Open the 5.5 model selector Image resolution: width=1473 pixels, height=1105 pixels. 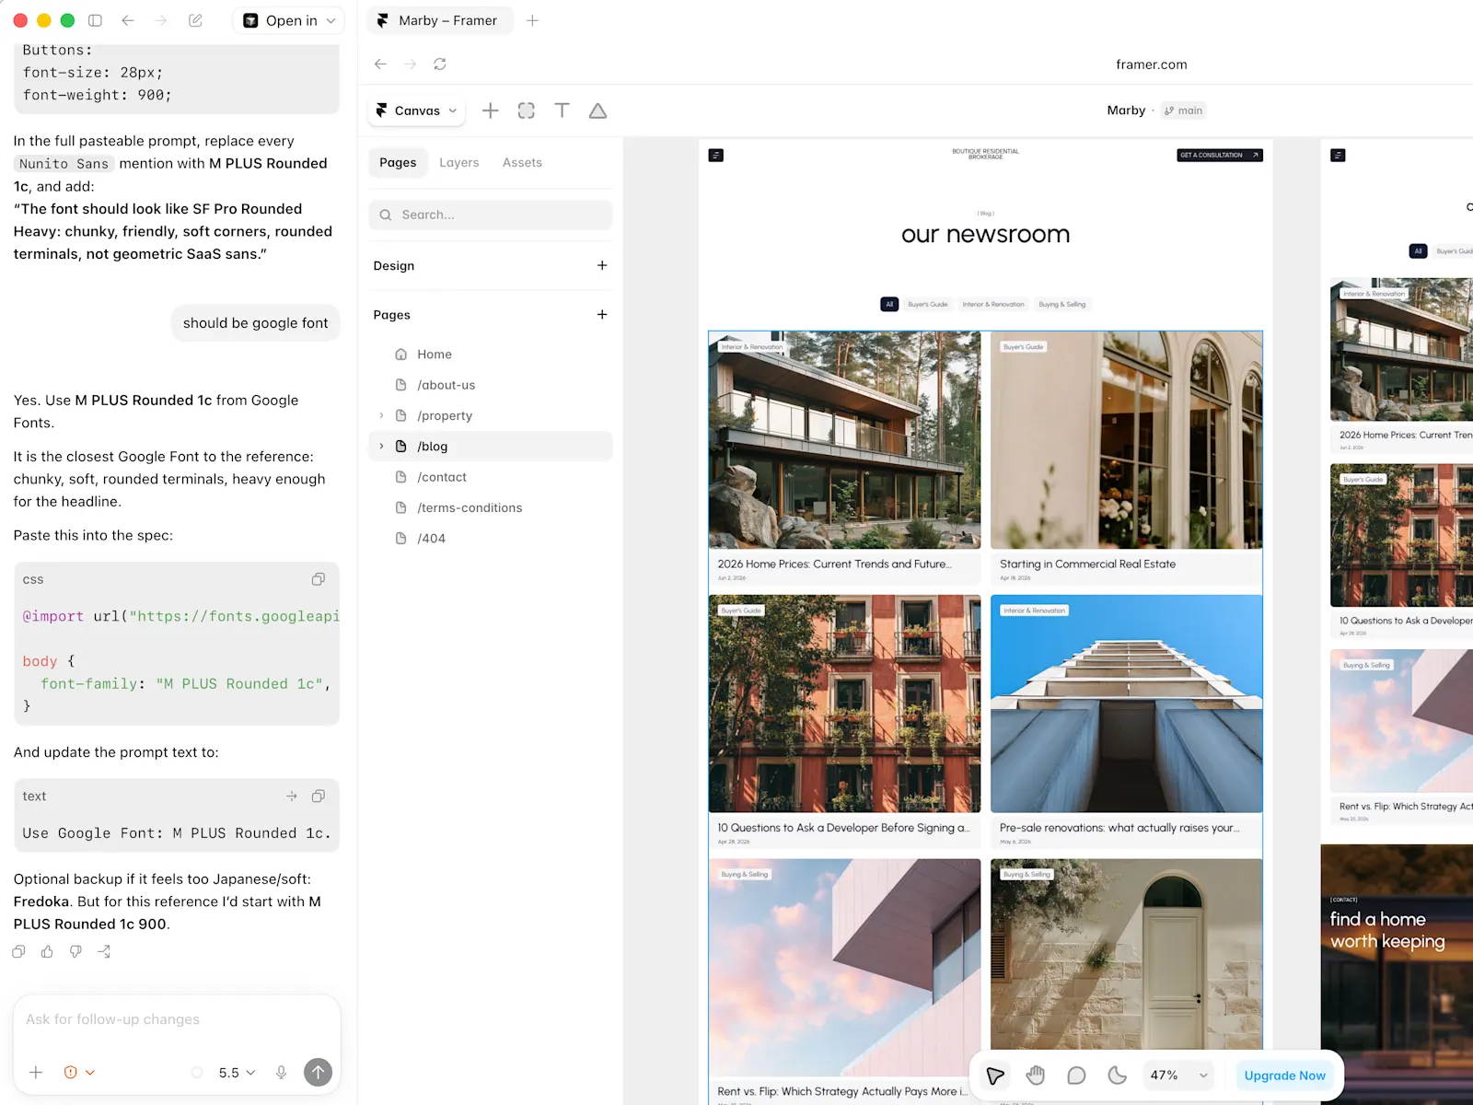237,1073
